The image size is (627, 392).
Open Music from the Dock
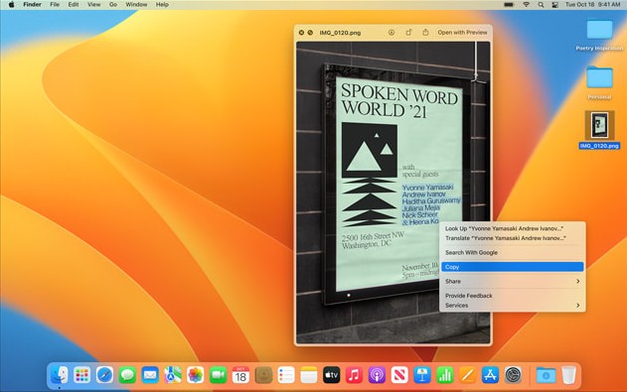tap(355, 375)
